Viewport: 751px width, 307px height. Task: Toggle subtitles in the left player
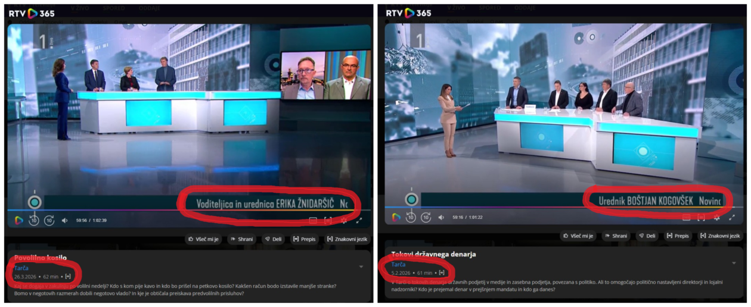click(x=313, y=220)
